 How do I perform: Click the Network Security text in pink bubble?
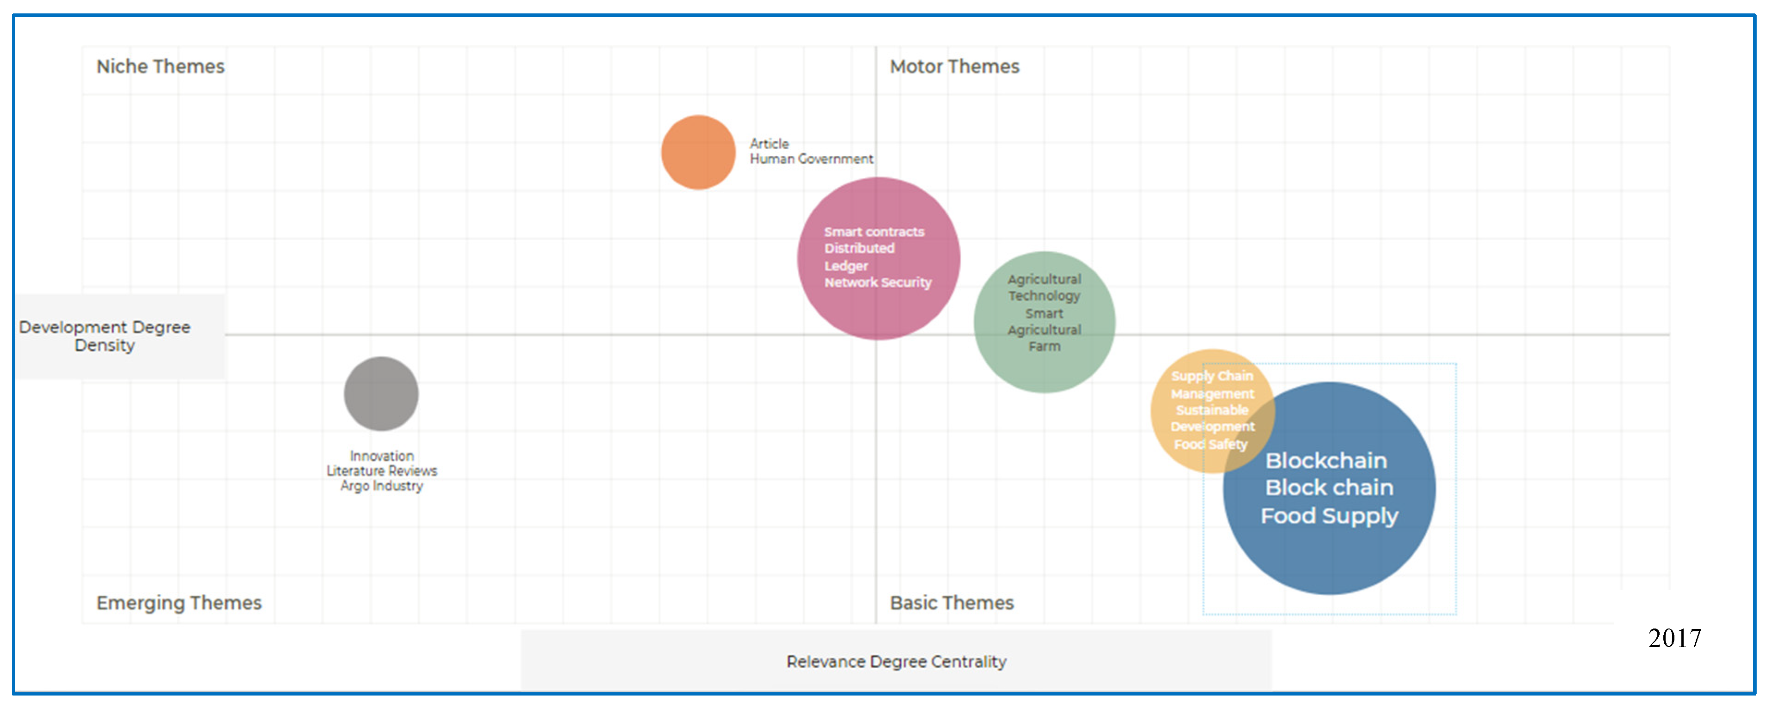tap(877, 282)
